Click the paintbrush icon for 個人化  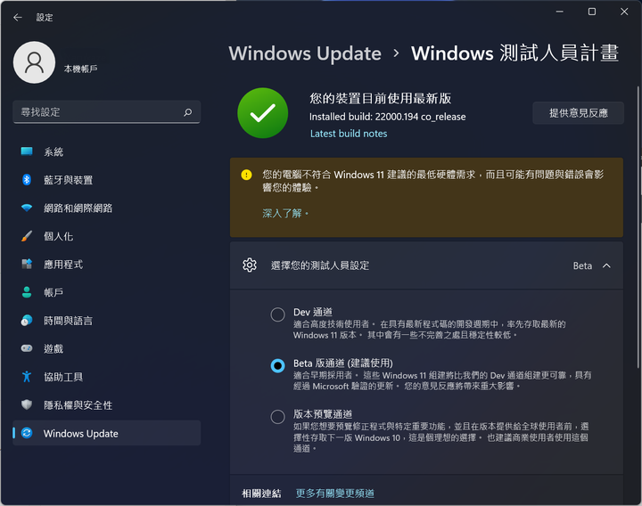tap(27, 236)
